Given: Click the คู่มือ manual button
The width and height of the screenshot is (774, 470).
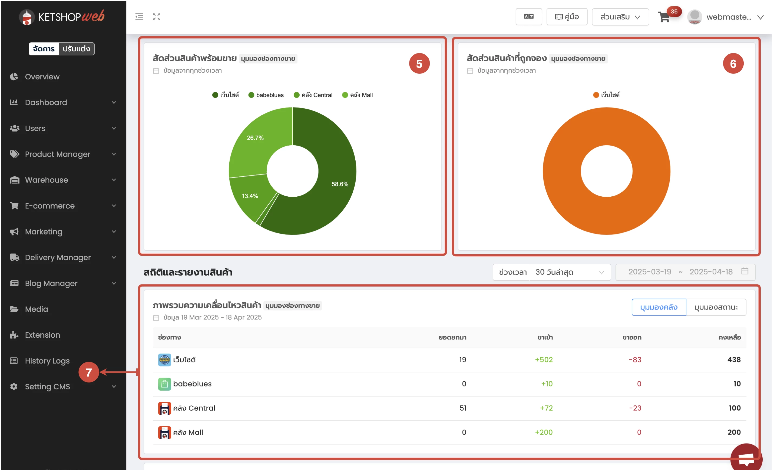Looking at the screenshot, I should [567, 17].
